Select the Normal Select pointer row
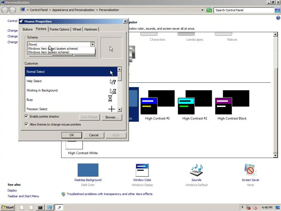This screenshot has height=211, width=281. (71, 72)
